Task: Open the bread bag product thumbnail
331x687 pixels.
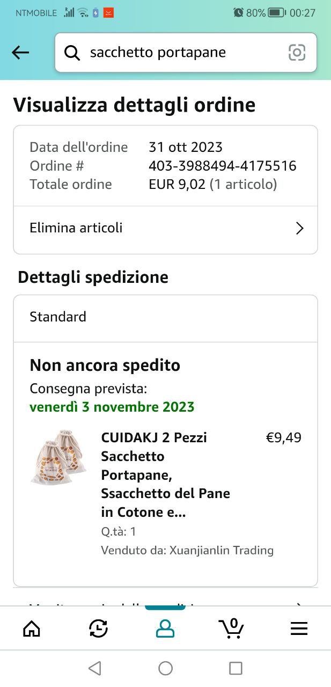Action: [58, 456]
